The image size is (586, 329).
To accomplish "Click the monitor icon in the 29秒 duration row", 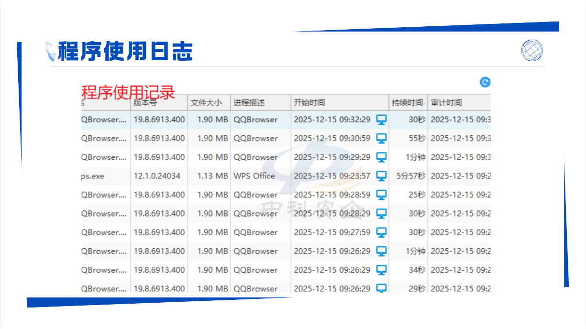I will [381, 288].
